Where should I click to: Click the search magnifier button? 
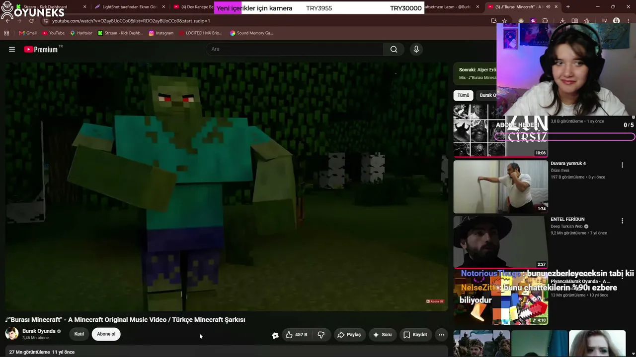click(394, 49)
